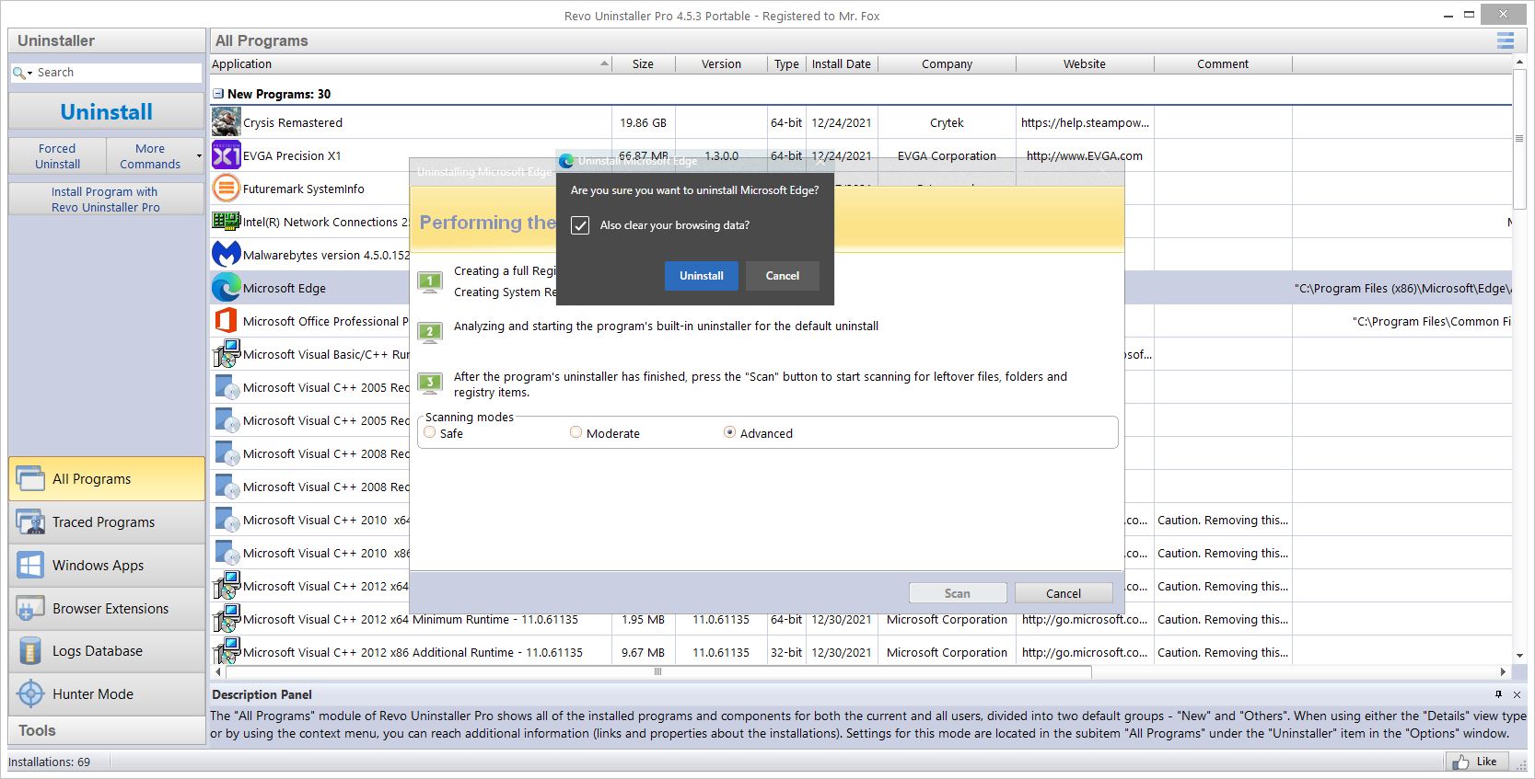Cancel the Edge uninstall confirmation
Screen dimensions: 1535x779
click(x=783, y=276)
